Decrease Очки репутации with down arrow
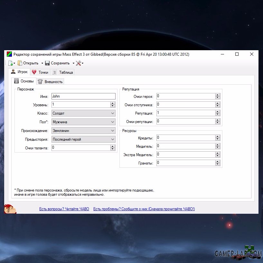This screenshot has height=263, width=263. (218, 123)
